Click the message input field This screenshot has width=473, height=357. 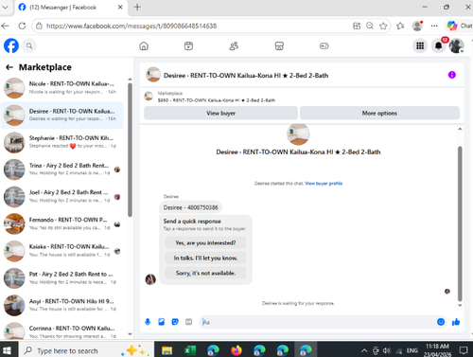[318, 322]
